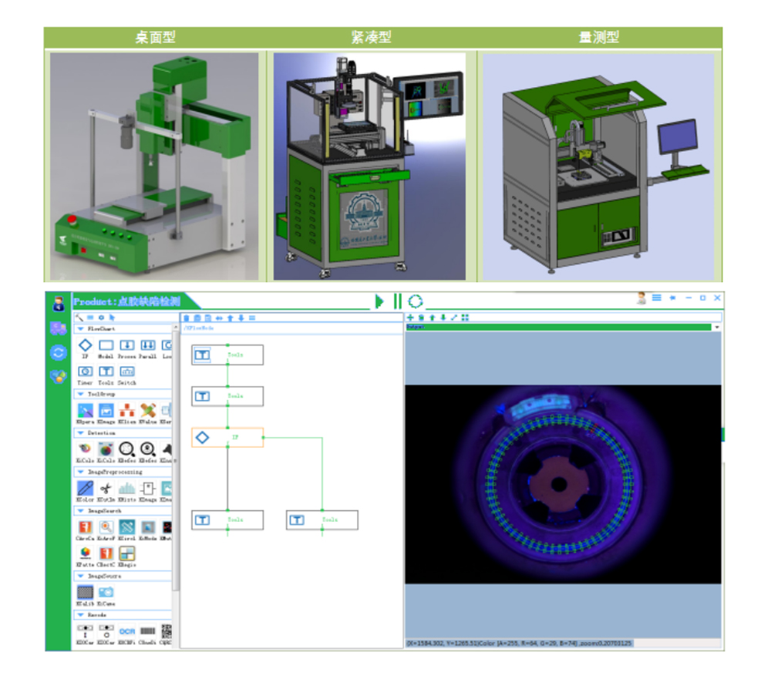
Task: Click the circular loop run icon
Action: pos(416,301)
